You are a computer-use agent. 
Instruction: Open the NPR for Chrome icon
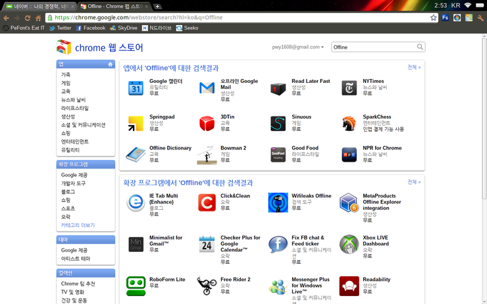point(349,155)
